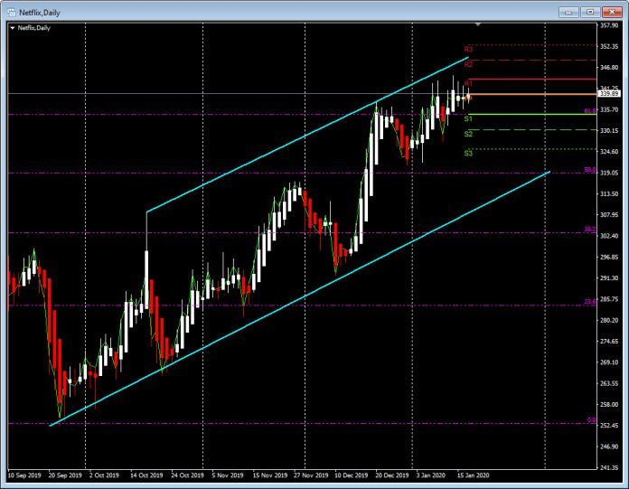
Task: Select the S2 support level label
Action: 468,134
